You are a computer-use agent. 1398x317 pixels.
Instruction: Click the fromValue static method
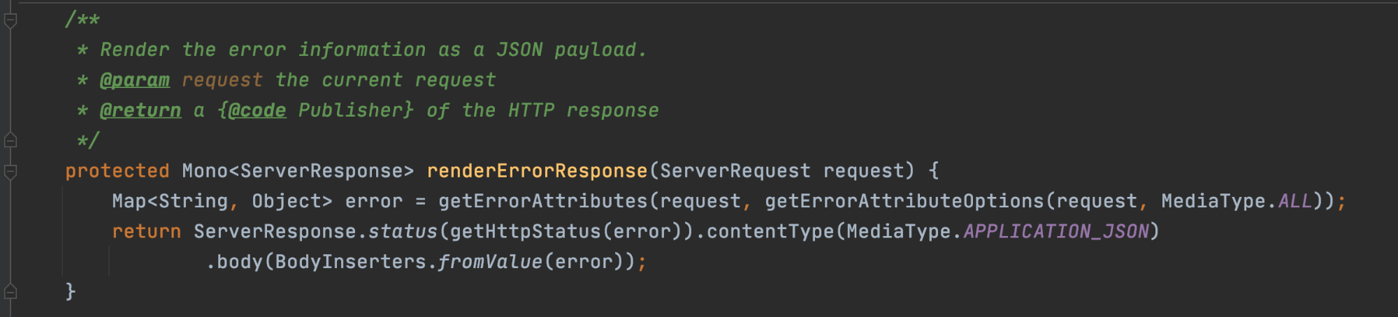(x=490, y=262)
